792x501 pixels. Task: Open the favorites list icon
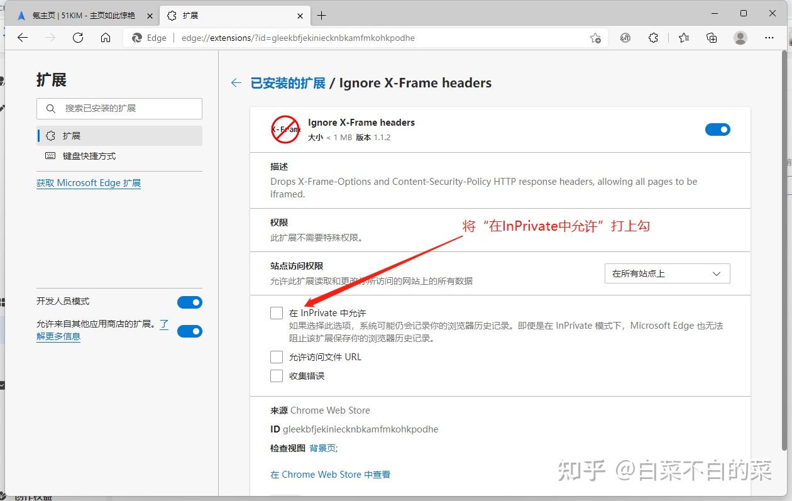click(x=683, y=38)
